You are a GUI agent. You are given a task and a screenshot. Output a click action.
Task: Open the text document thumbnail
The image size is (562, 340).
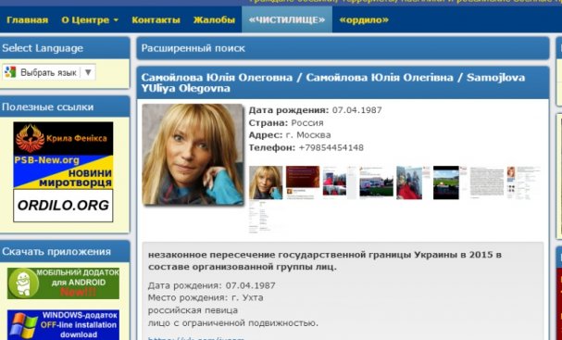pos(487,183)
